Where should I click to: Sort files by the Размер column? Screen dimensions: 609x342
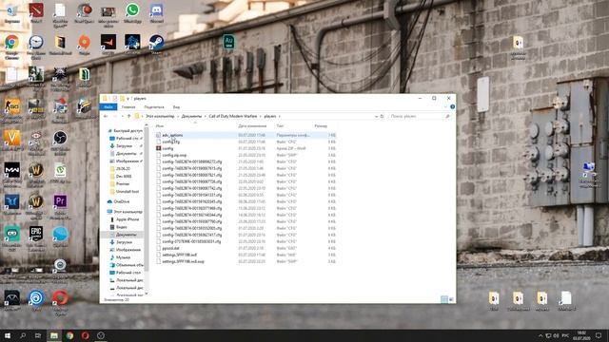click(x=321, y=126)
